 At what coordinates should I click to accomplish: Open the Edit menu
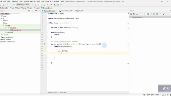point(5,2)
